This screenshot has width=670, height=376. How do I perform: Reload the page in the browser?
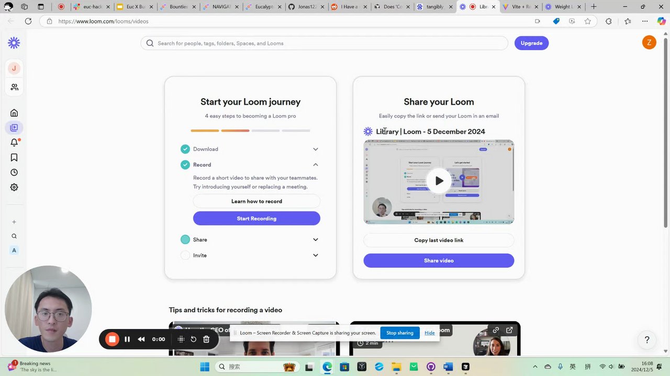coord(28,21)
